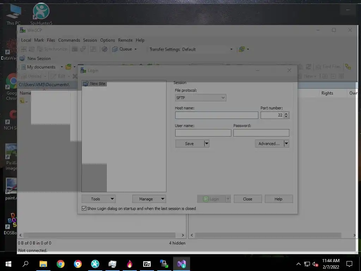Expand the Advanced button dropdown arrow
Viewport: 361px width, 271px height.
tap(286, 144)
